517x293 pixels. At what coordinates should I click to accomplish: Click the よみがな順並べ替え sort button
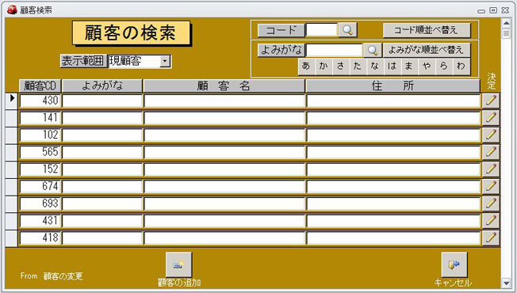tap(427, 51)
